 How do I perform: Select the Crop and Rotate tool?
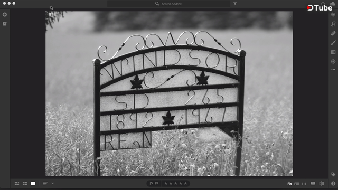333,24
